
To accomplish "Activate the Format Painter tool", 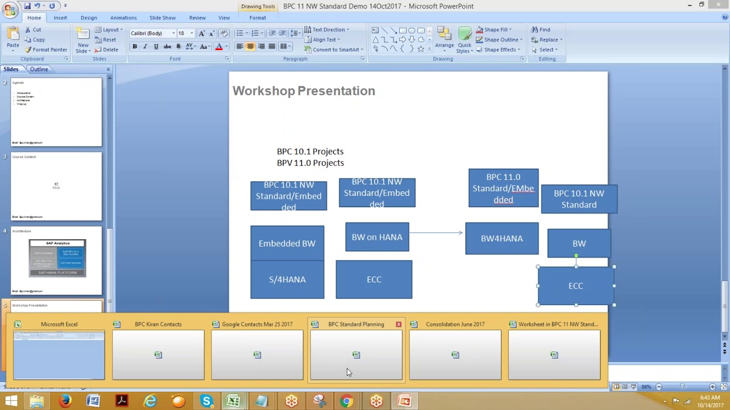I will click(46, 50).
